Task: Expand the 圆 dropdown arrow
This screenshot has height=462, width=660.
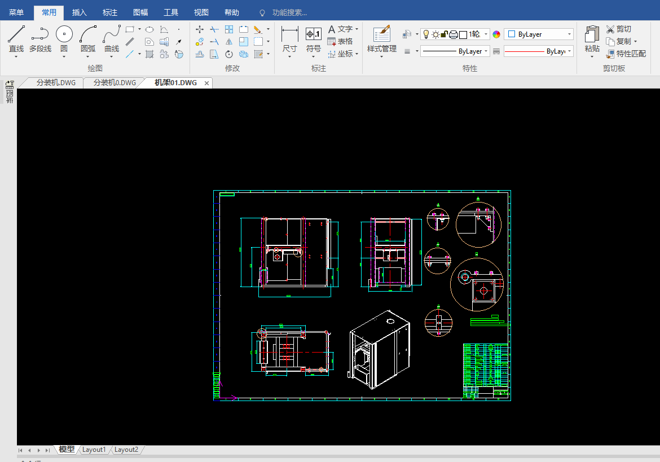Action: (64, 56)
